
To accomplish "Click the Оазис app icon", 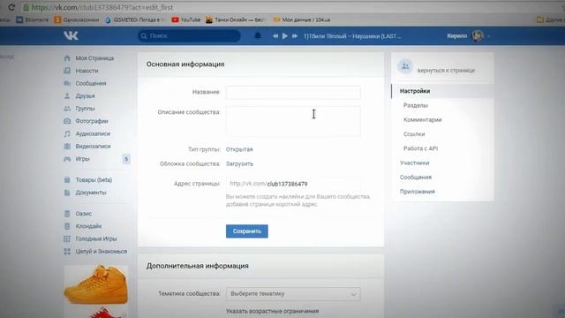I will [67, 214].
